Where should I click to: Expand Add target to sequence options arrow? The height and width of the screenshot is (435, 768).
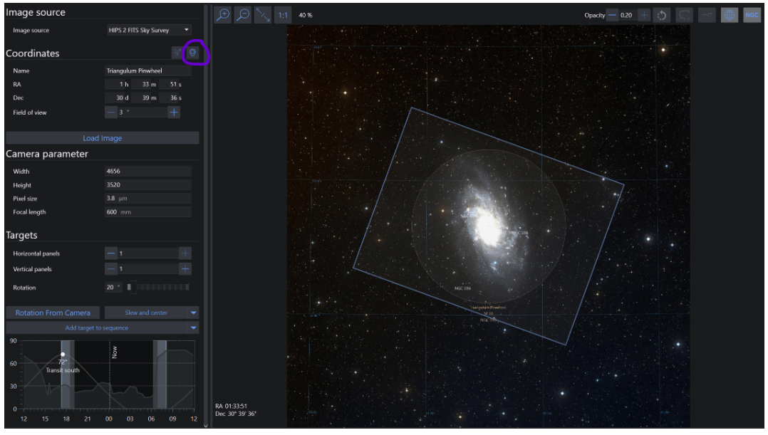194,327
